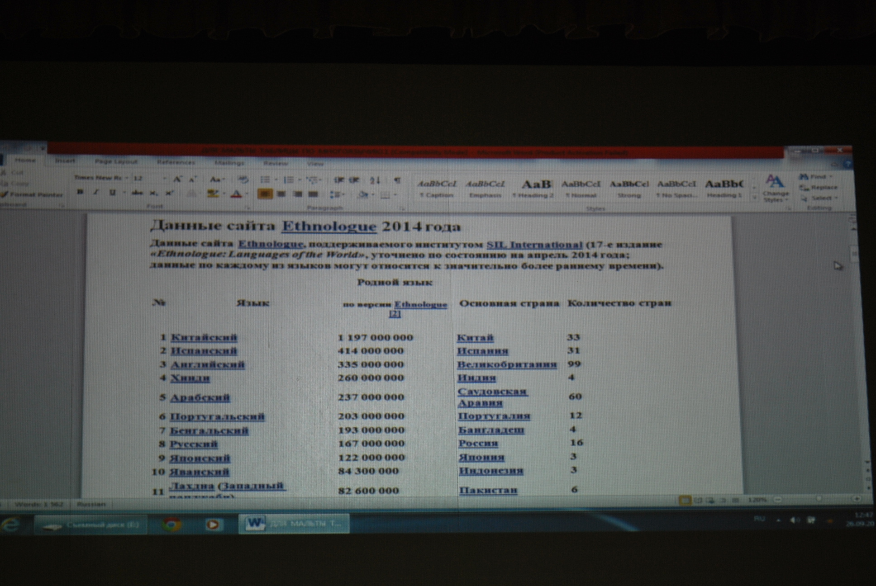The image size is (876, 586).
Task: Open the Change Case dropdown
Action: tap(217, 180)
